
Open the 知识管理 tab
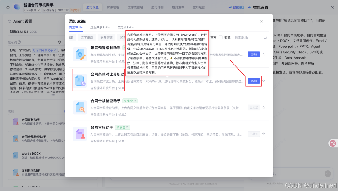coord(113,7)
